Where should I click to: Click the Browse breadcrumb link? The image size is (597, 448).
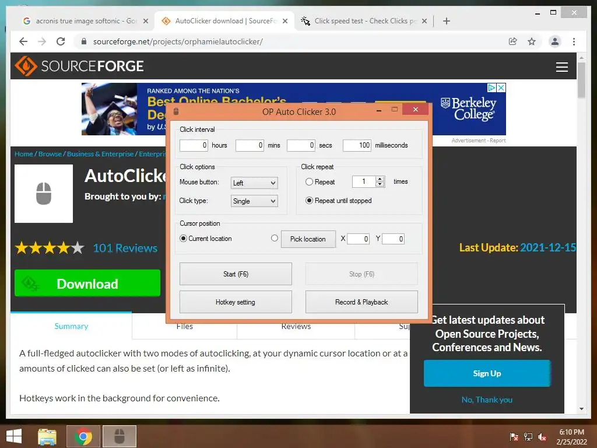coord(50,154)
